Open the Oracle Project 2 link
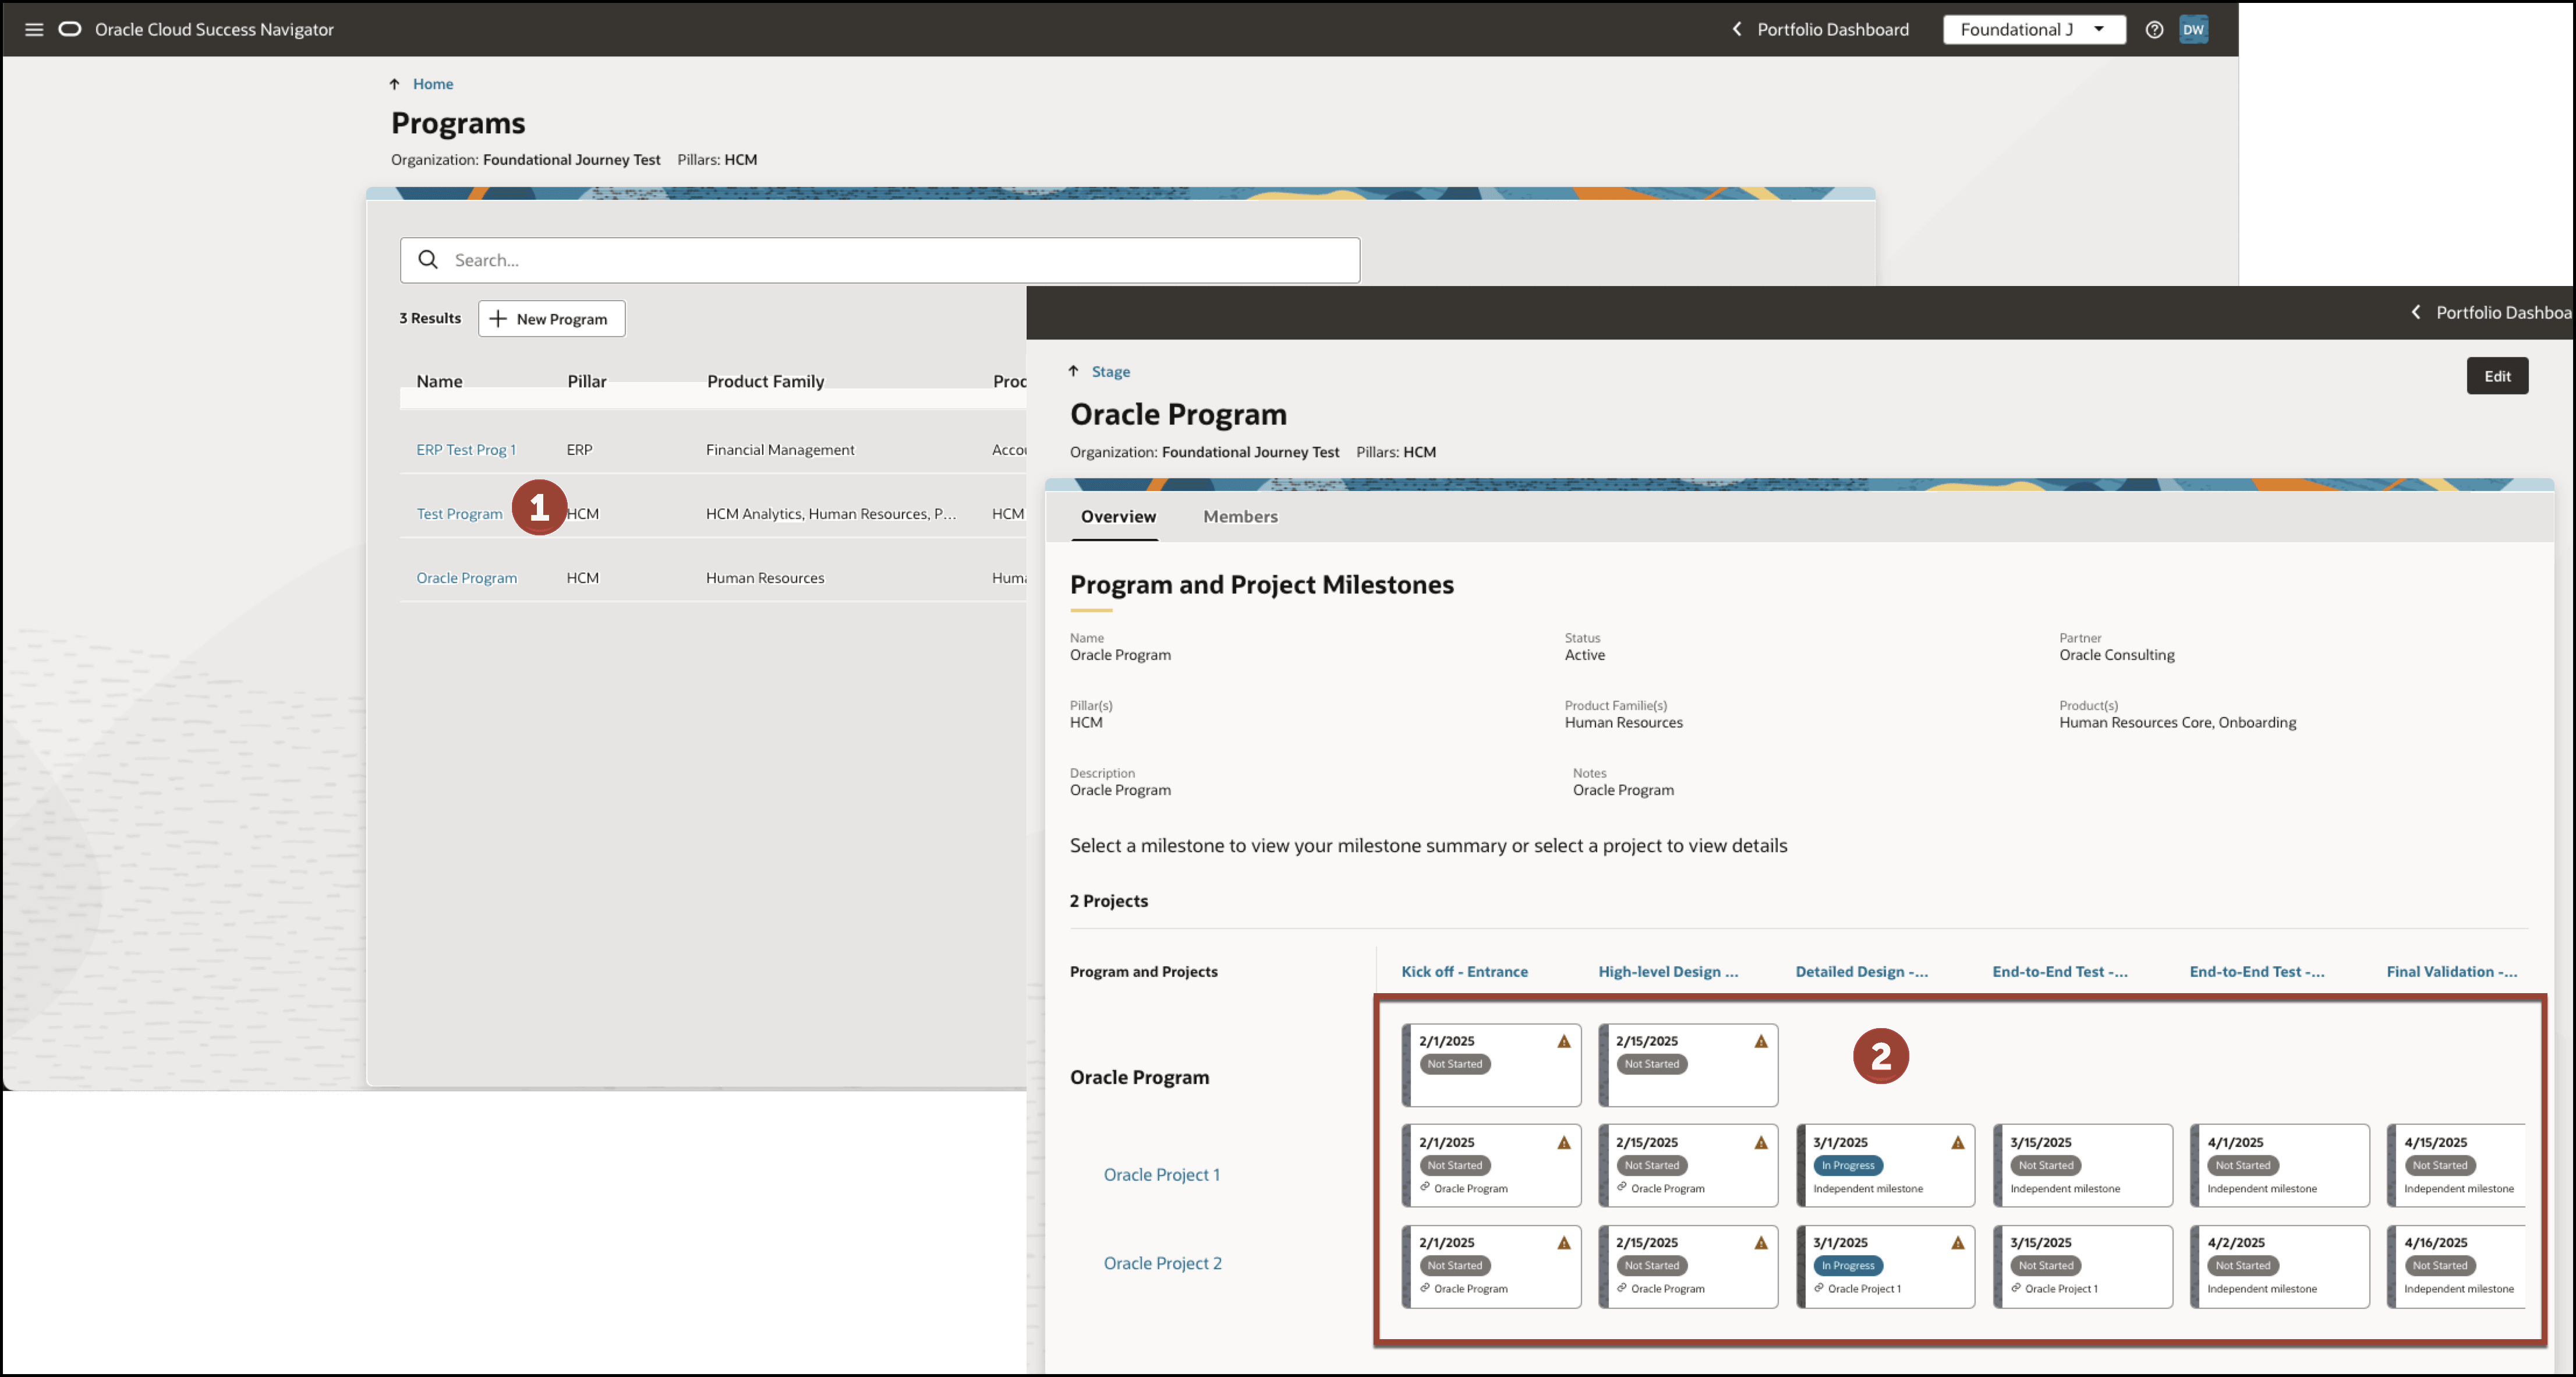 (1162, 1262)
